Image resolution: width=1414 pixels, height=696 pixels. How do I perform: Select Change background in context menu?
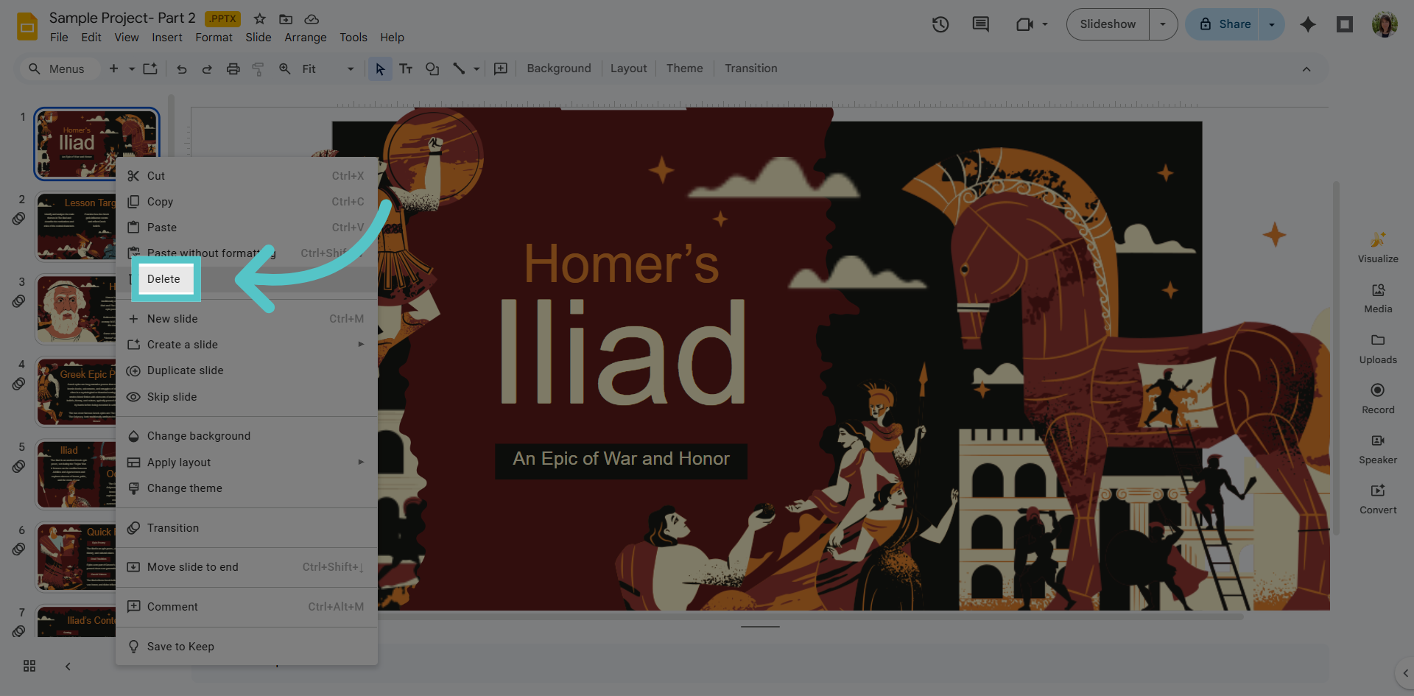coord(247,436)
